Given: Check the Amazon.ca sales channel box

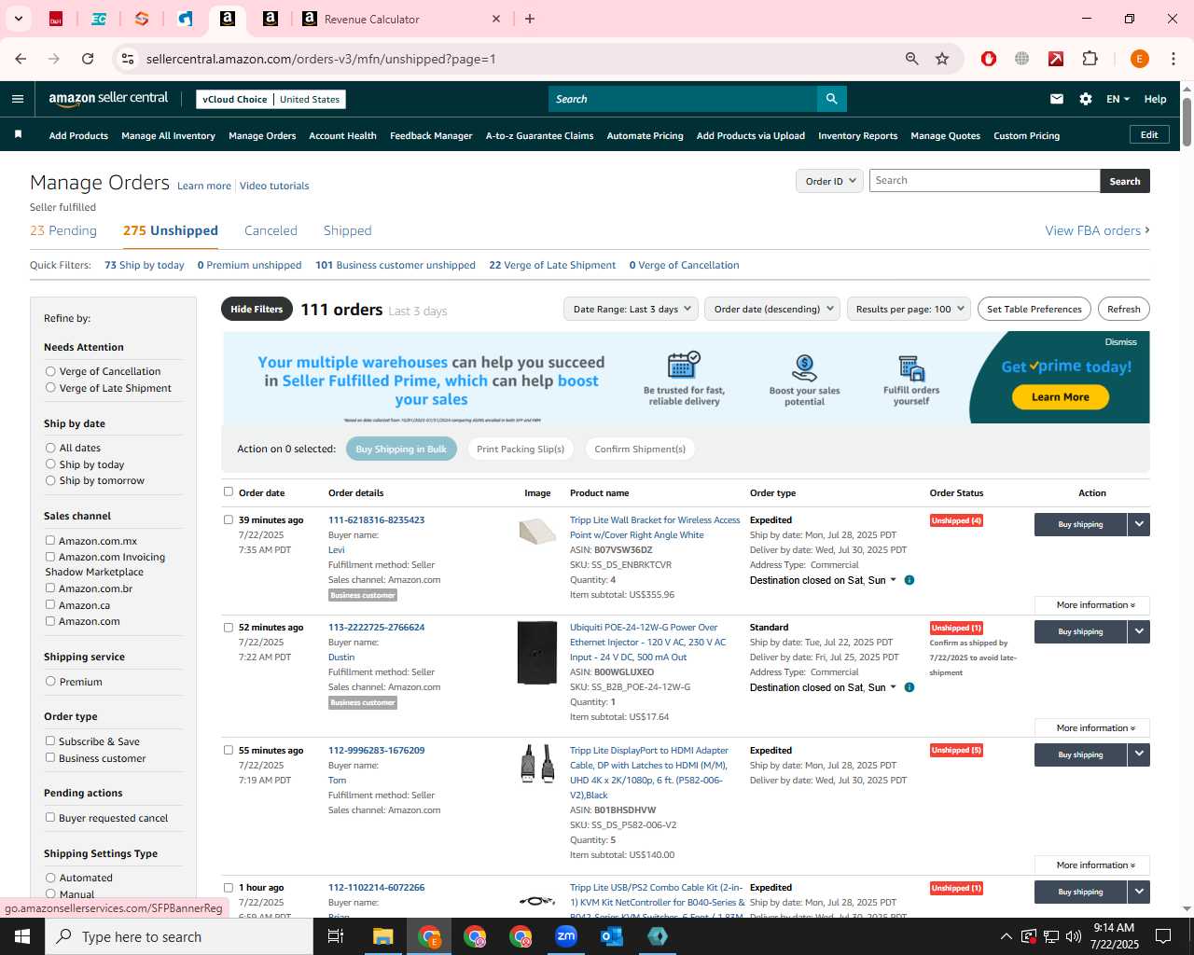Looking at the screenshot, I should (50, 604).
